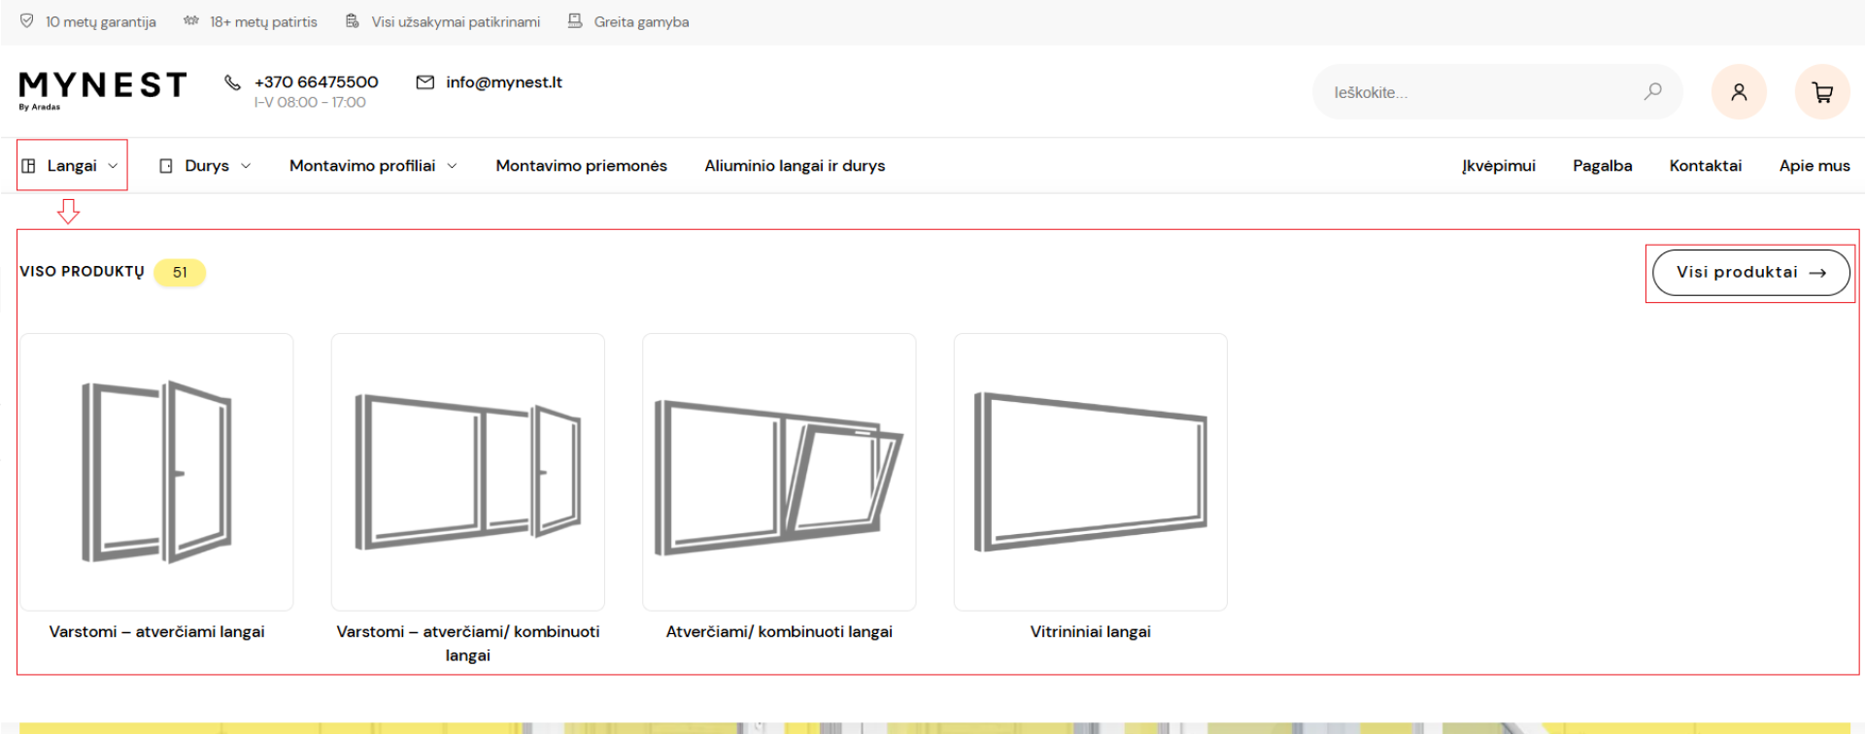Select the three-pane casement window thumbnail

click(x=467, y=472)
